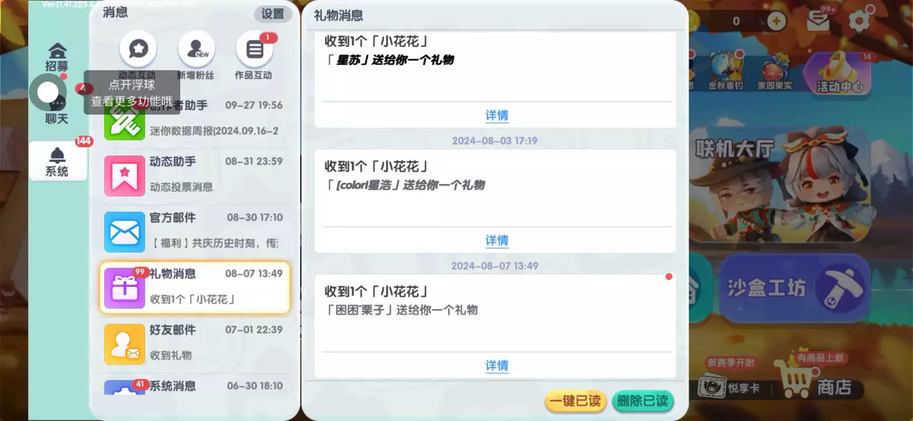The height and width of the screenshot is (421, 913).
Task: Open the 家园果实 event icon
Action: 775,71
